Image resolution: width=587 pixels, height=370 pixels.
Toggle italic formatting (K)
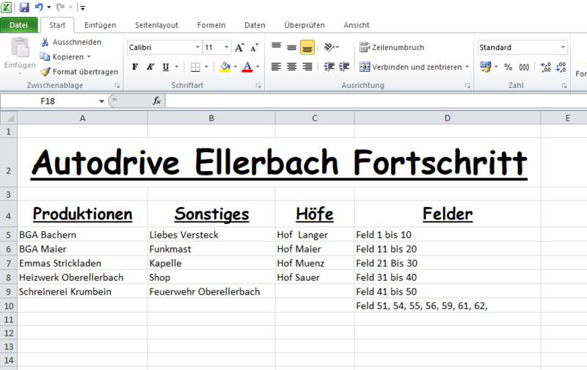(150, 67)
